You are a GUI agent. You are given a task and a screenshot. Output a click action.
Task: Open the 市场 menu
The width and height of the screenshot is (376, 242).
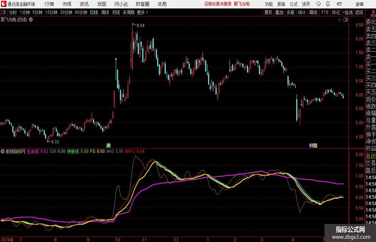(67, 4)
